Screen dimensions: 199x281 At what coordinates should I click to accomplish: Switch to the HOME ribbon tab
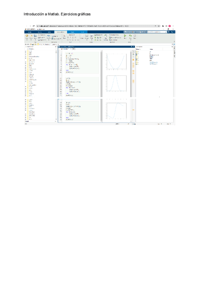29,31
